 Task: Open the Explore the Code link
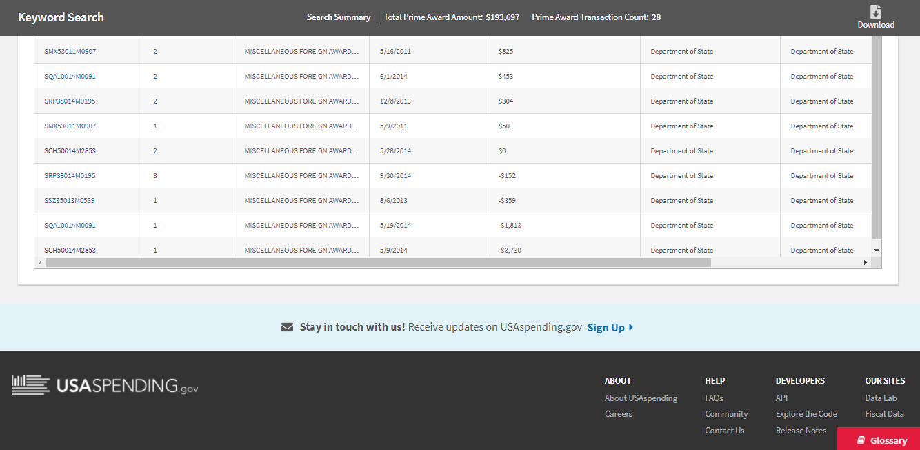tap(806, 414)
